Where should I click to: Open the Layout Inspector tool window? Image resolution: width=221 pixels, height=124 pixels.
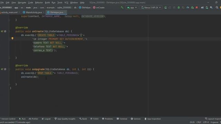213,119
